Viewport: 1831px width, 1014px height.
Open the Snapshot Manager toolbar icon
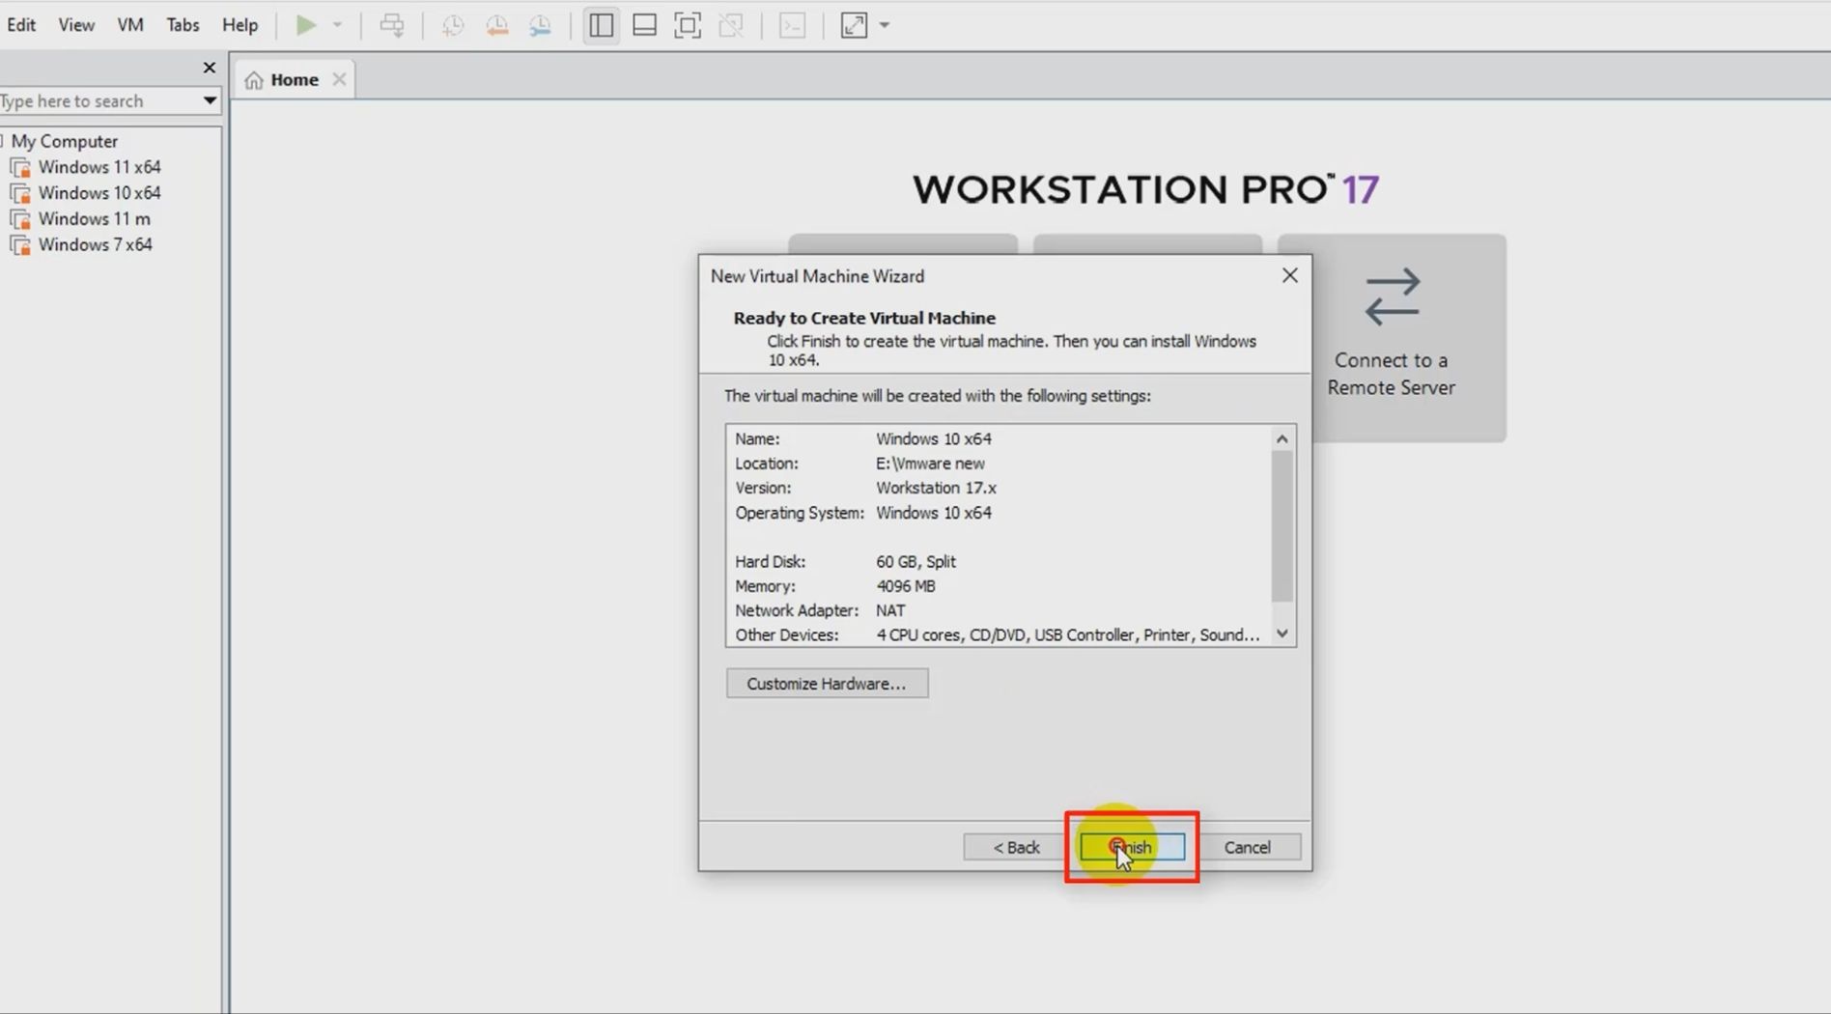pyautogui.click(x=540, y=25)
